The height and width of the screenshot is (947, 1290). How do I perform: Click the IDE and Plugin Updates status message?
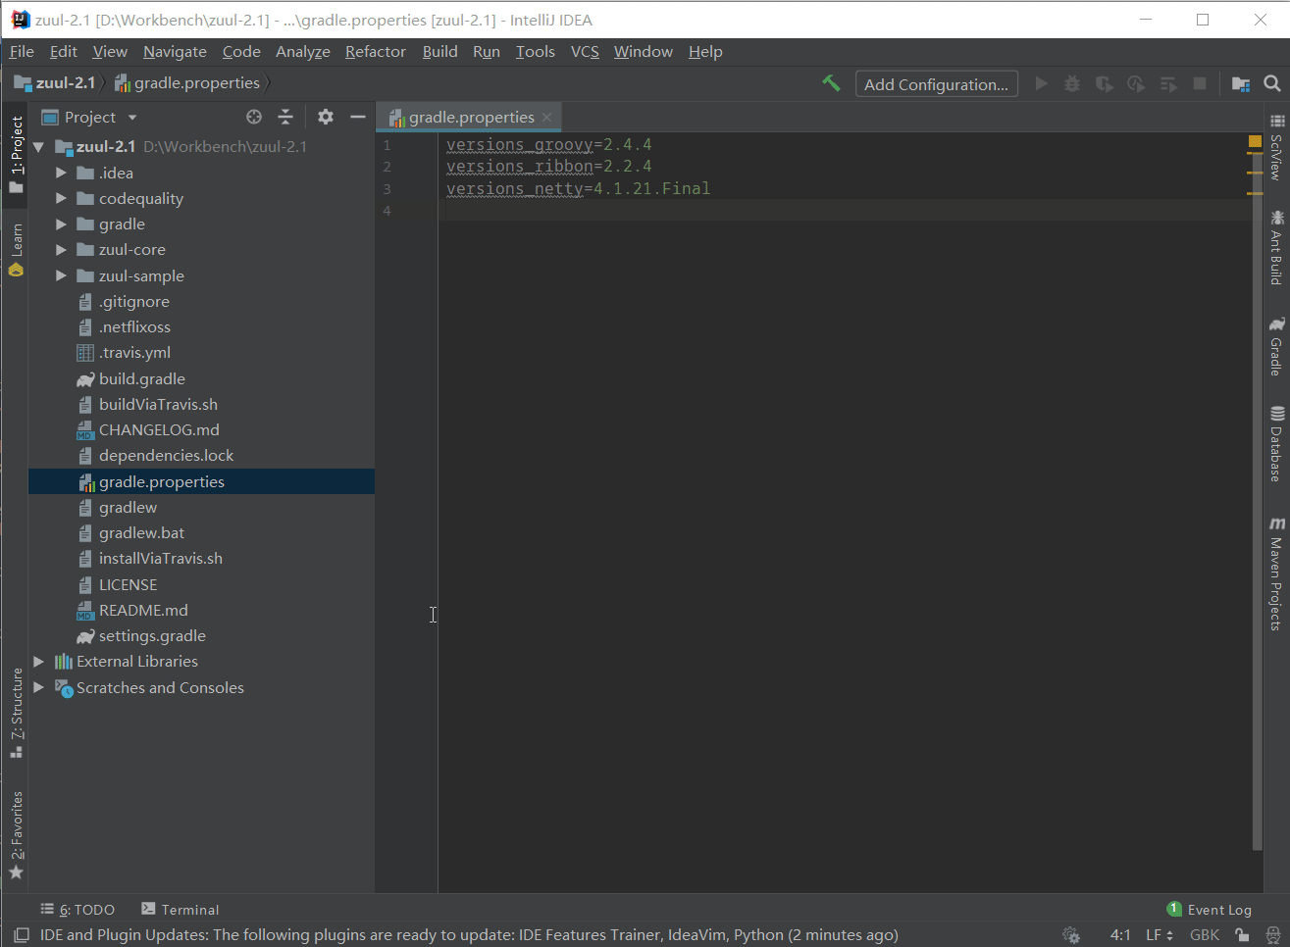pos(469,935)
